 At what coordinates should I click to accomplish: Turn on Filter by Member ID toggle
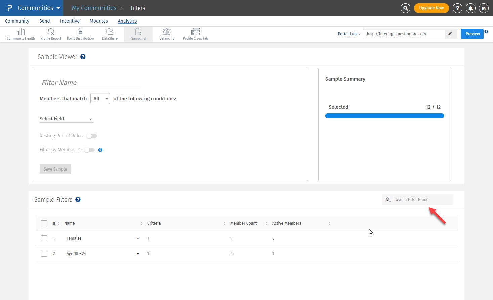90,150
